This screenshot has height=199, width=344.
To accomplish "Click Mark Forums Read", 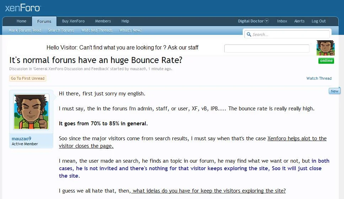I will pos(25,30).
